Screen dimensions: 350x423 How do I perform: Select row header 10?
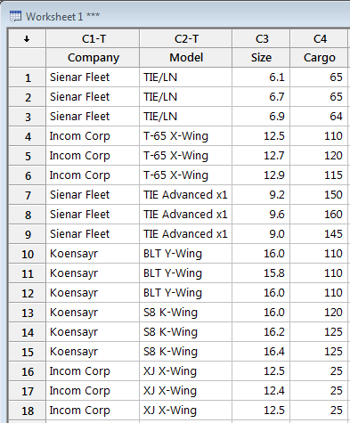(27, 254)
